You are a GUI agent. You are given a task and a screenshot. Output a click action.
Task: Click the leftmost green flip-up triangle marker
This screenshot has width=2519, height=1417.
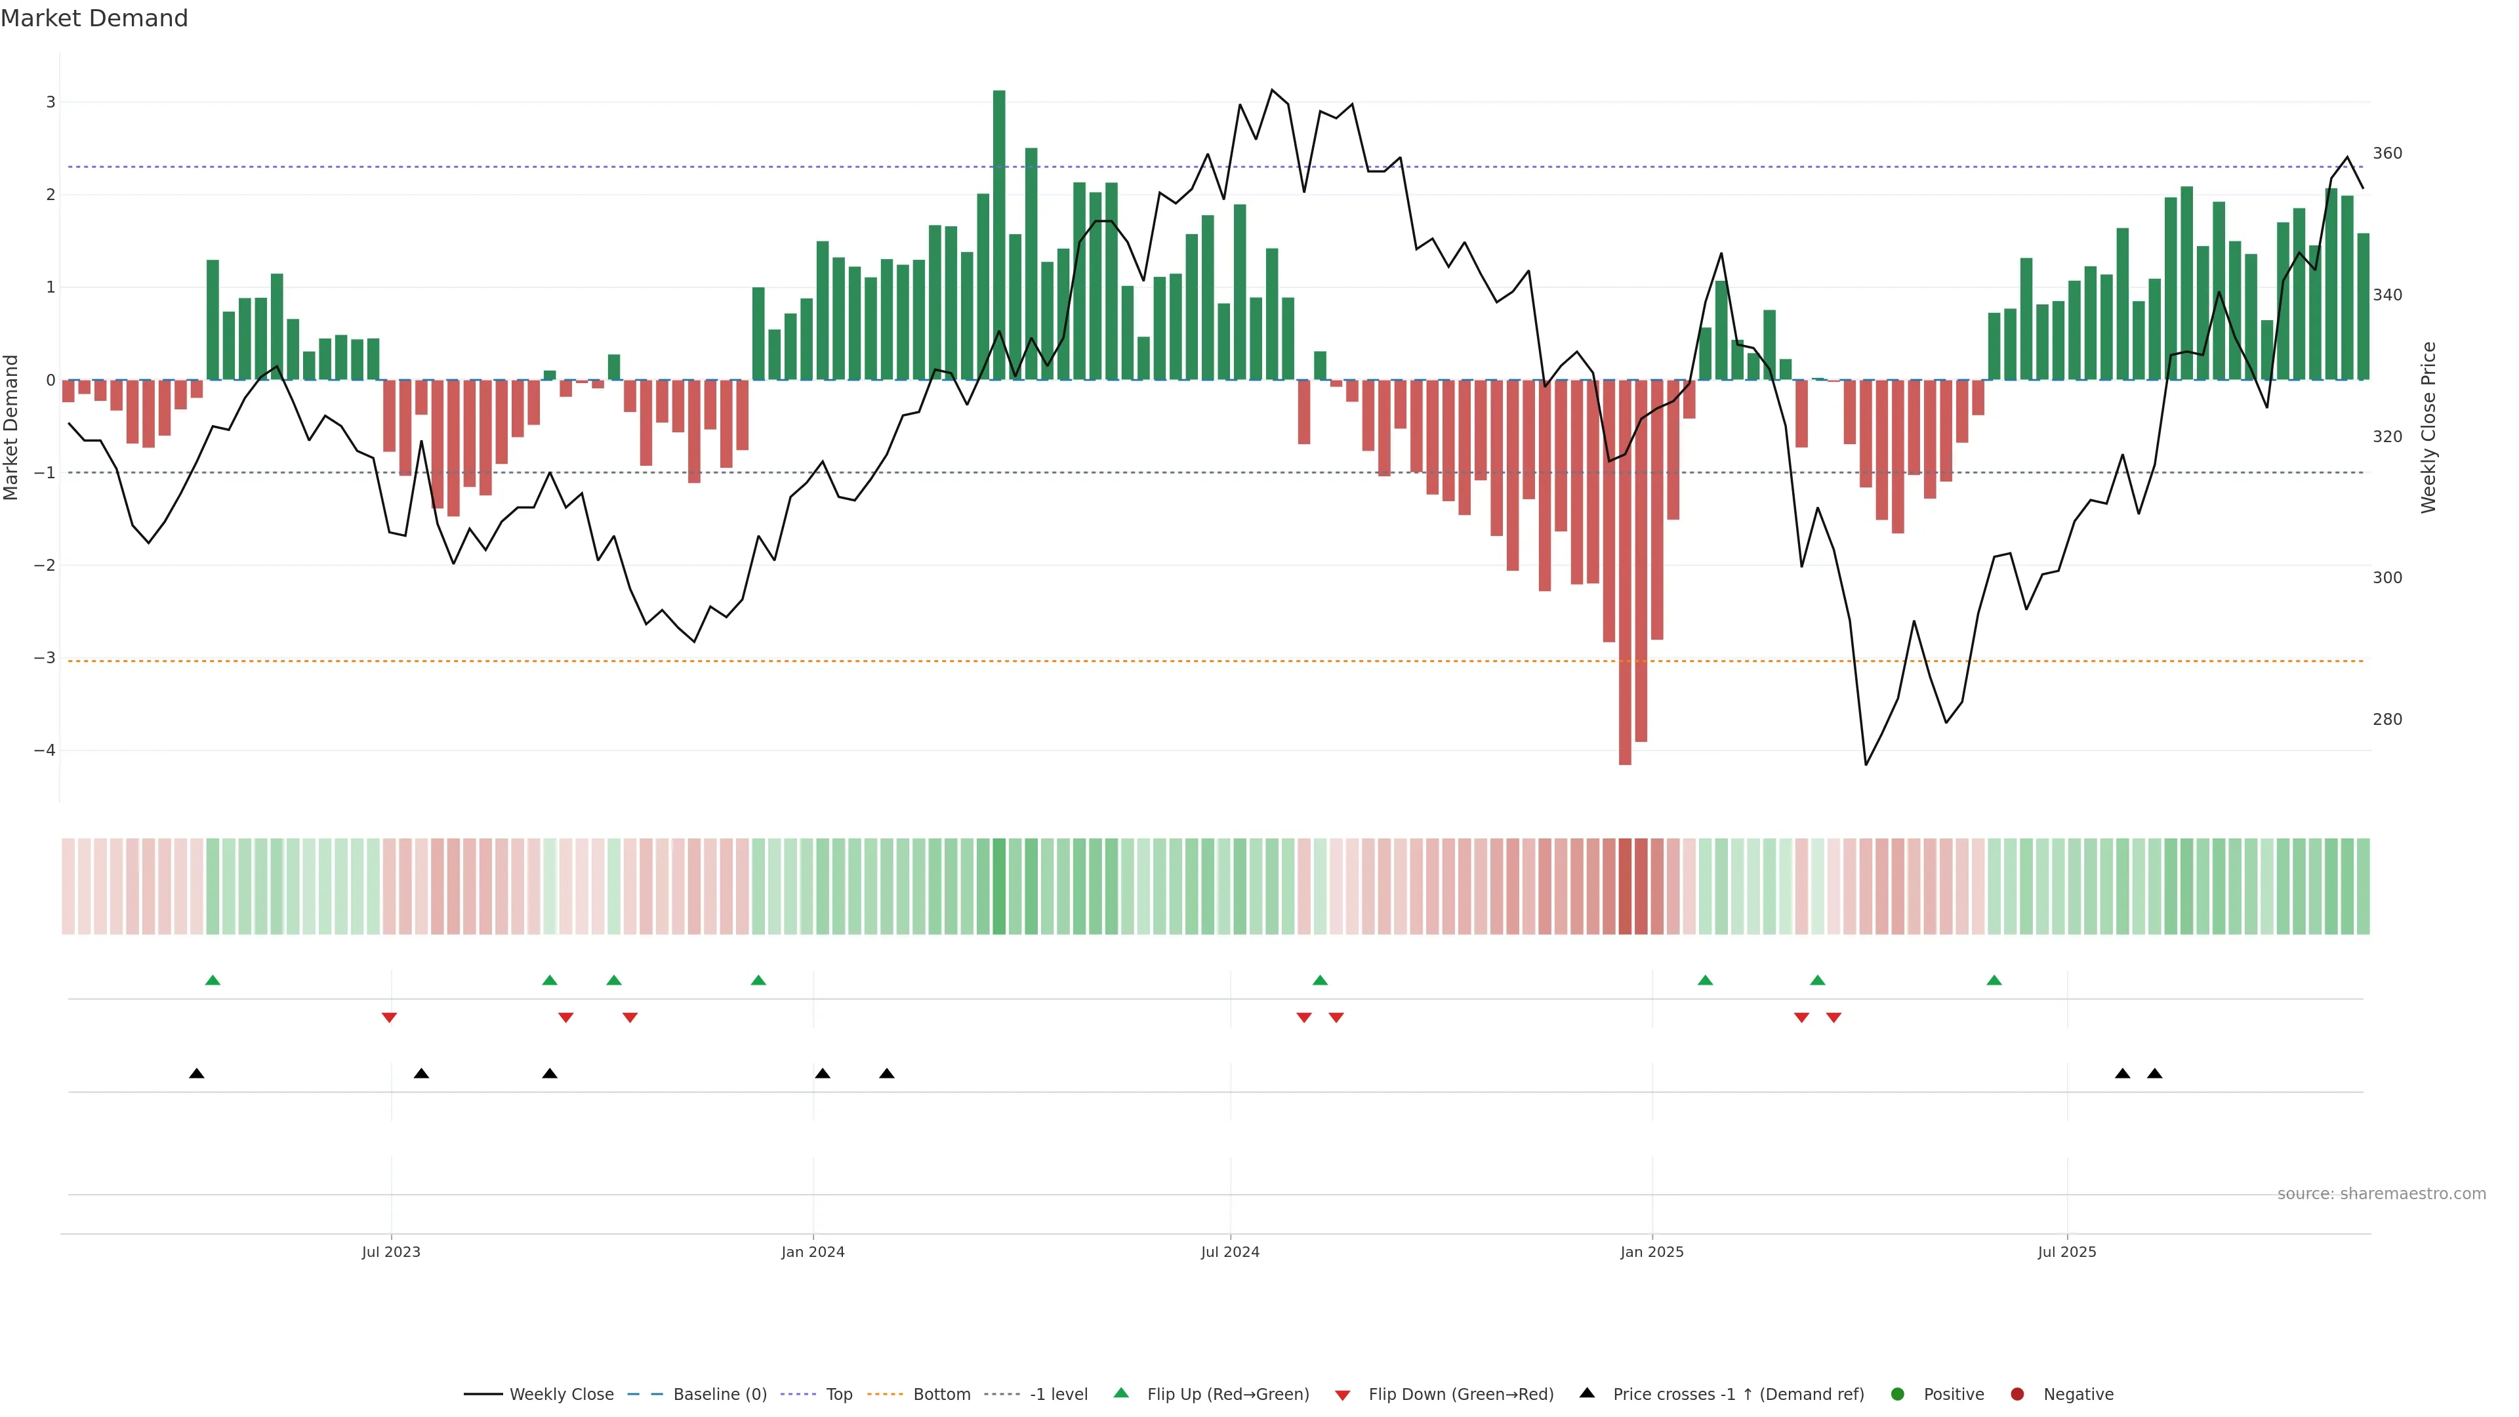pos(212,980)
